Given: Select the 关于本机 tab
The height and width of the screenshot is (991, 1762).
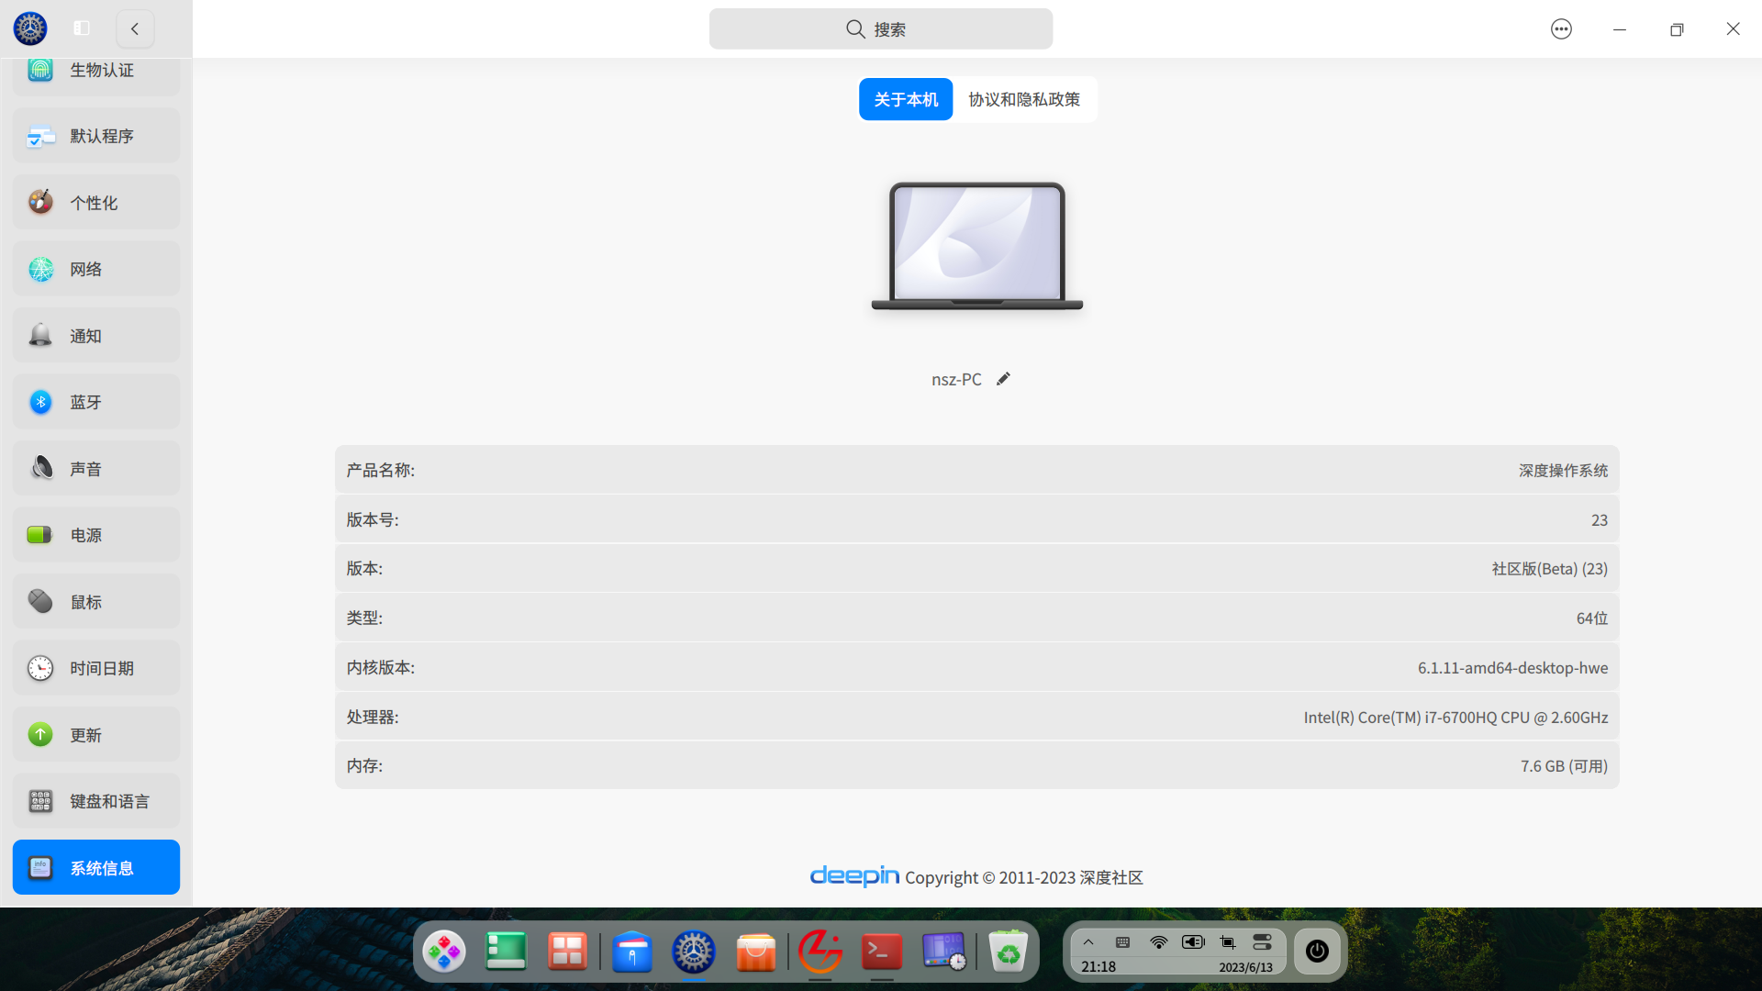Looking at the screenshot, I should click(905, 99).
